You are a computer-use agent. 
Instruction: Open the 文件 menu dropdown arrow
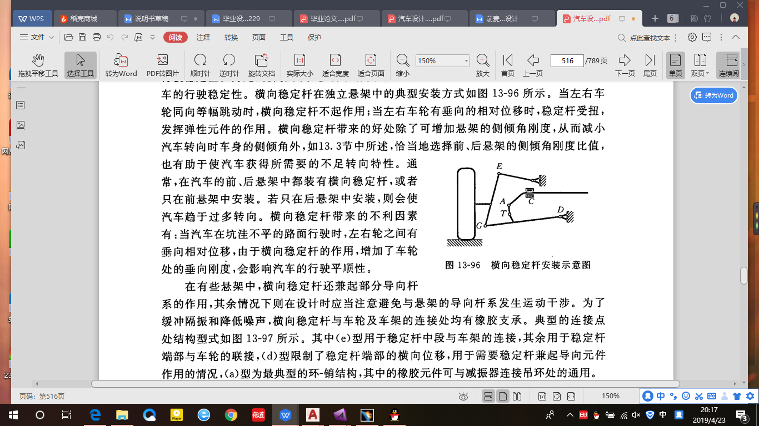52,37
